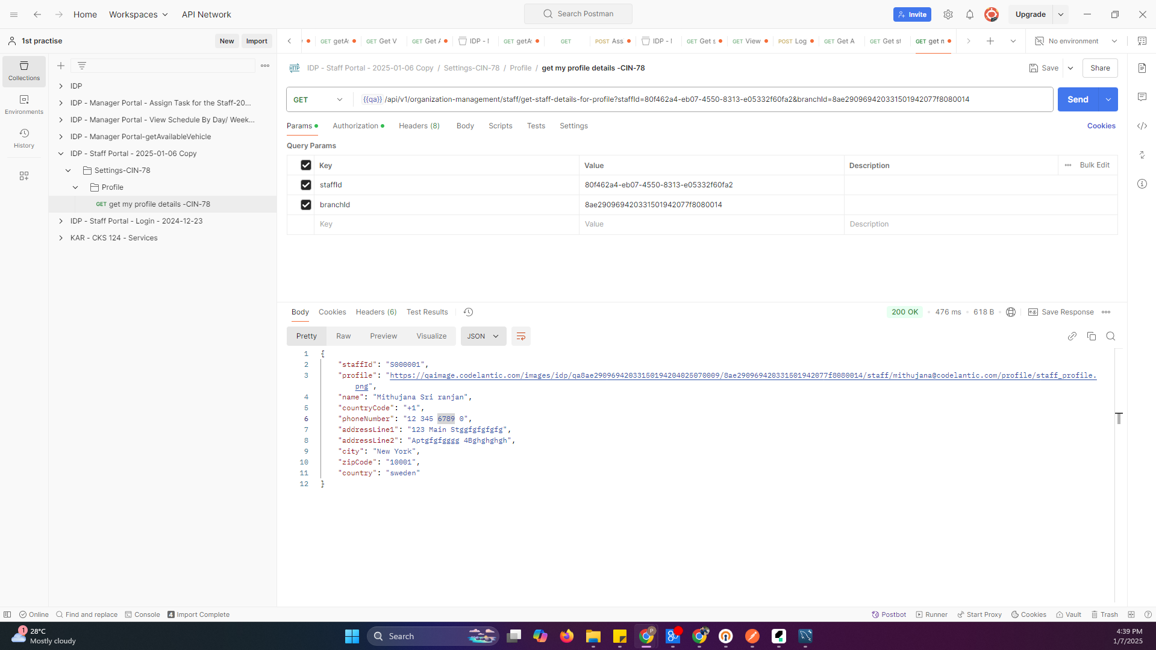Uncheck the staffId parameter checkbox
This screenshot has width=1156, height=650.
(306, 185)
